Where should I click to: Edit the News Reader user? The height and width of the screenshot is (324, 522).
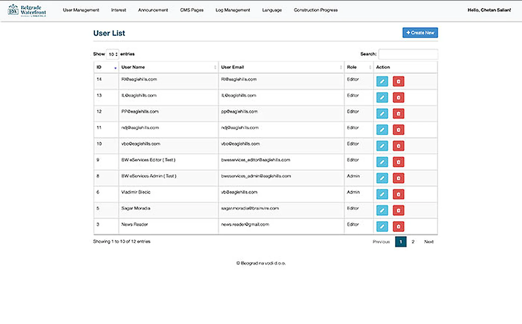coord(382,227)
